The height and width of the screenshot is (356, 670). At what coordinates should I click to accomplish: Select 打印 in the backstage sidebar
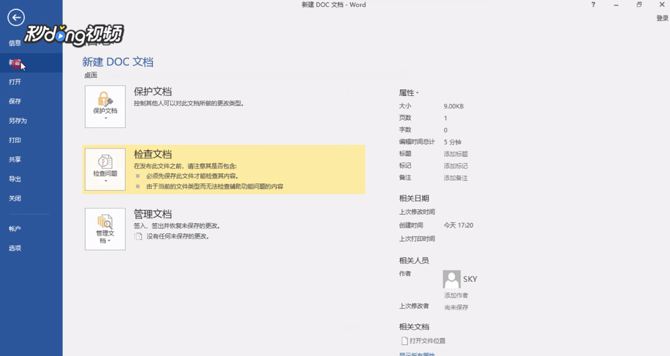coord(31,140)
